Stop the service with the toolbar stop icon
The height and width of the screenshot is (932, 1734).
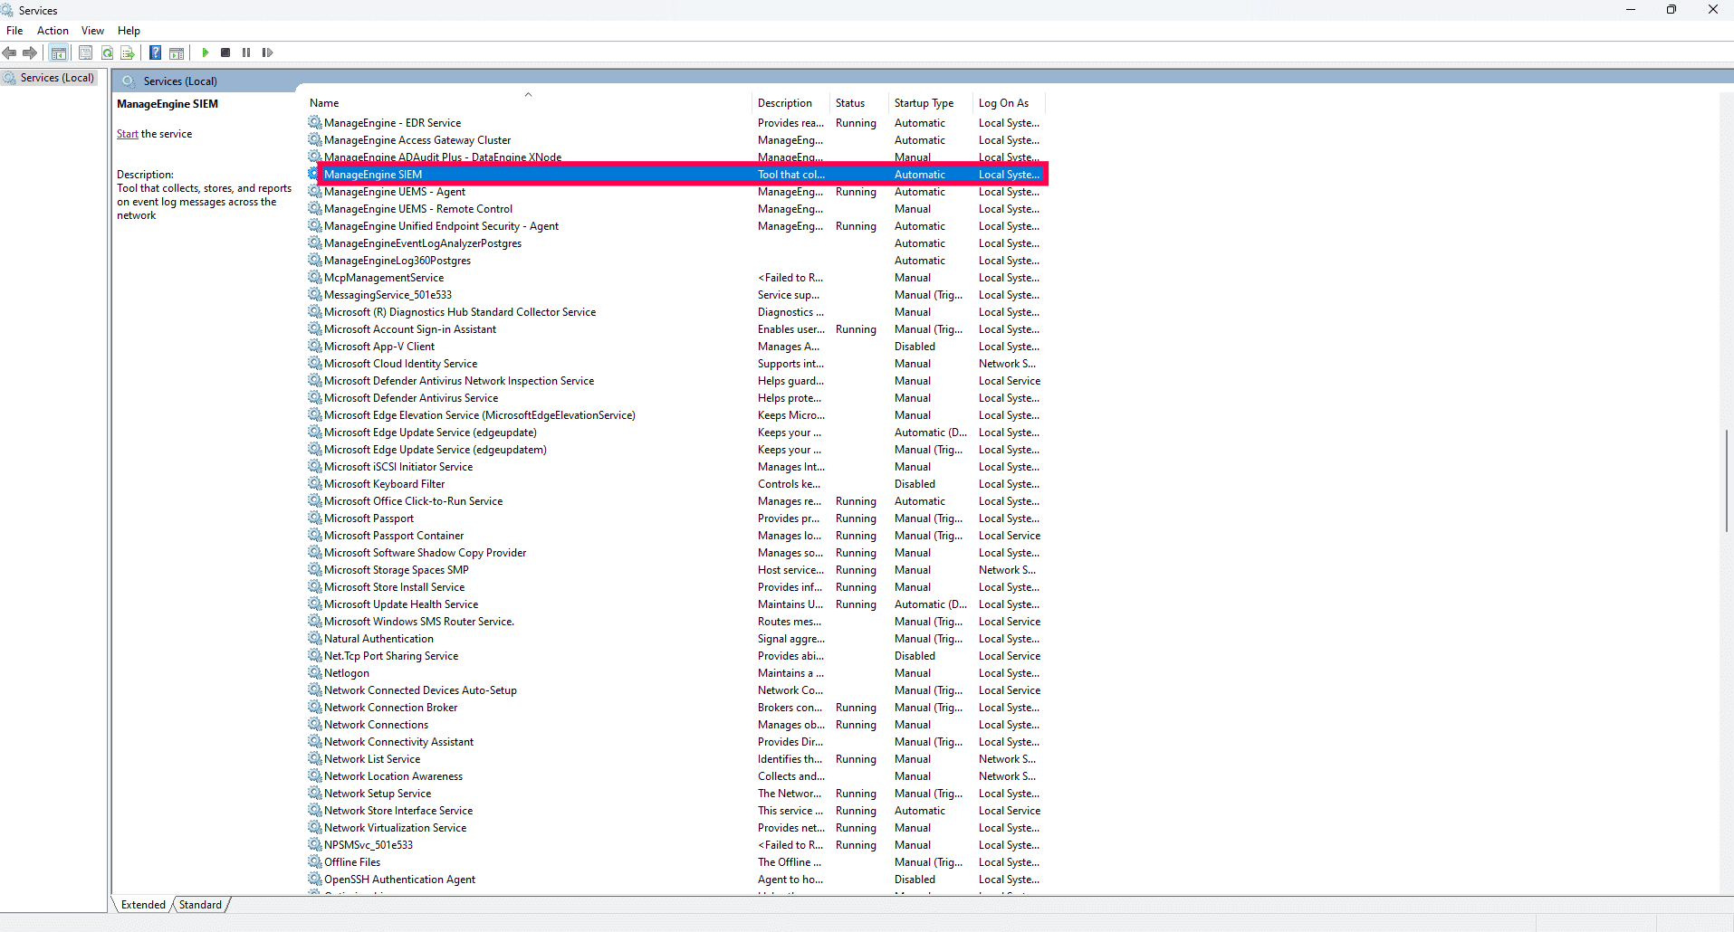click(225, 52)
